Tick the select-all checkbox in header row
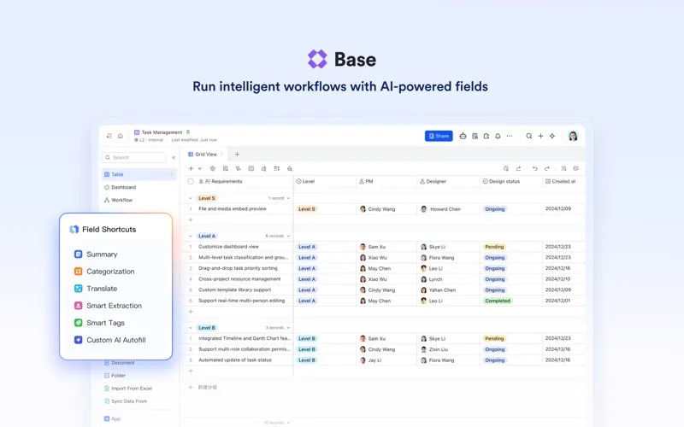This screenshot has width=684, height=427. pos(191,181)
